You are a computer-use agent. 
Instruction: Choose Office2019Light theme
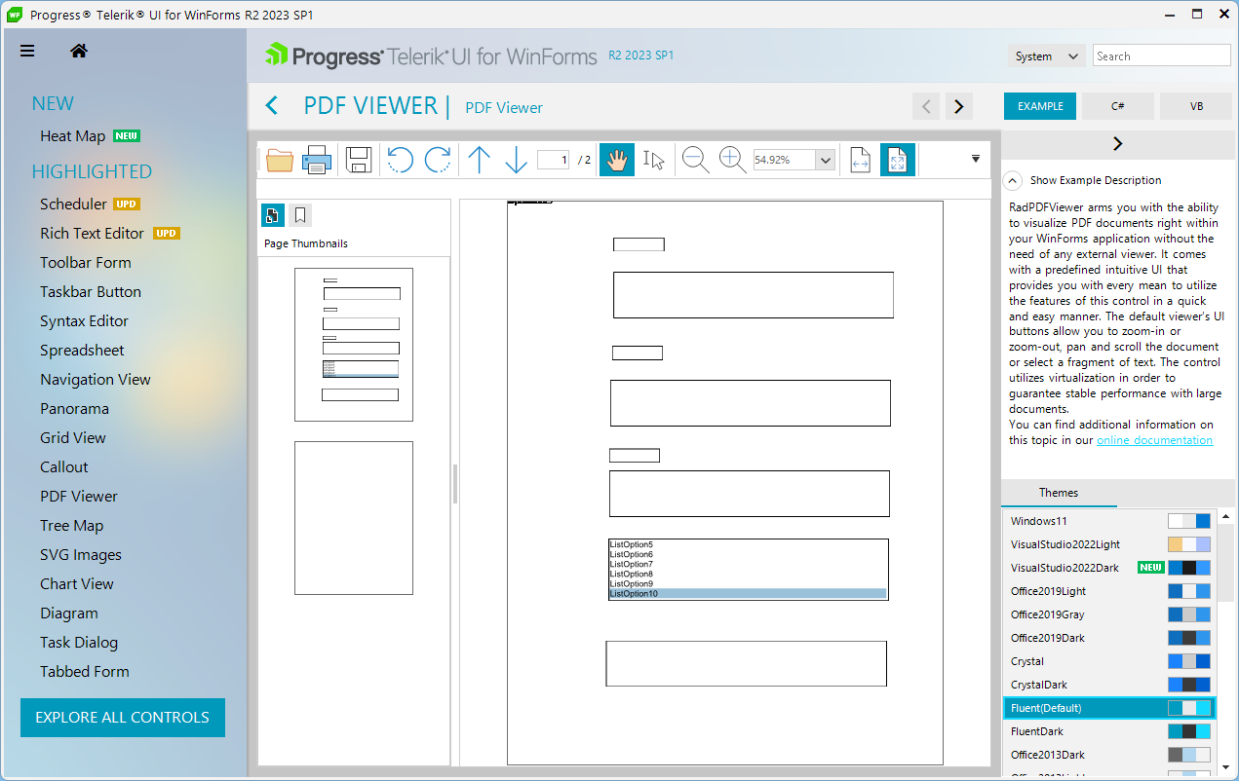tap(1110, 591)
